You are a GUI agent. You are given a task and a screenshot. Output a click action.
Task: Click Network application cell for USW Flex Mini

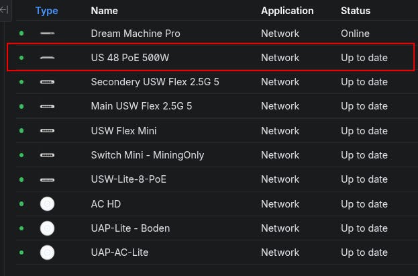(280, 131)
